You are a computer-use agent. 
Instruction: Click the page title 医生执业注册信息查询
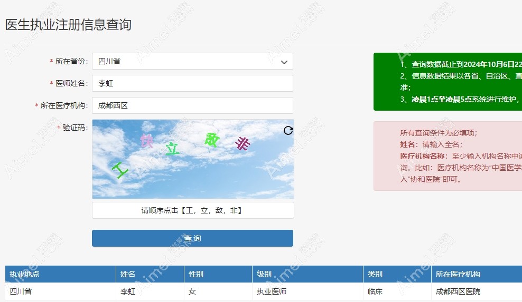(x=68, y=25)
